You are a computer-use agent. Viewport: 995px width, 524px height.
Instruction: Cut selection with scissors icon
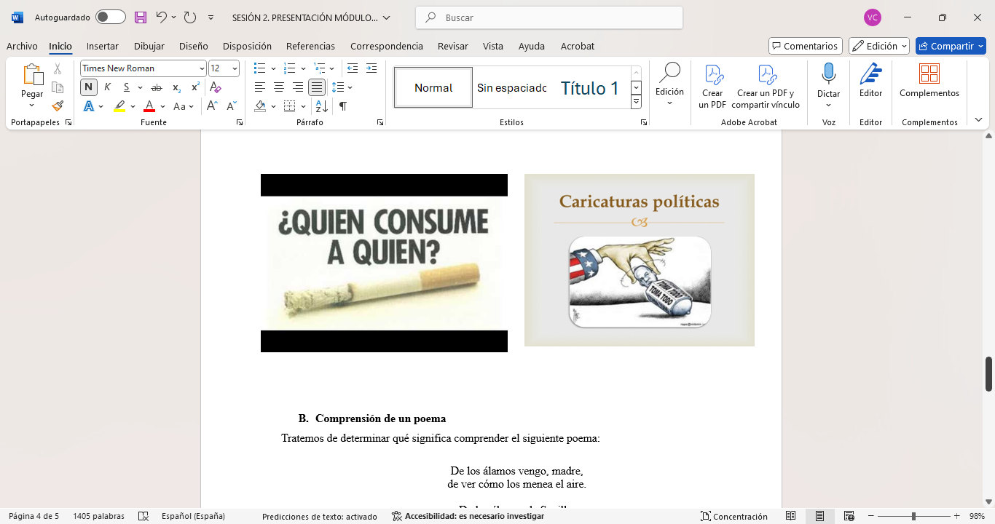(x=58, y=69)
